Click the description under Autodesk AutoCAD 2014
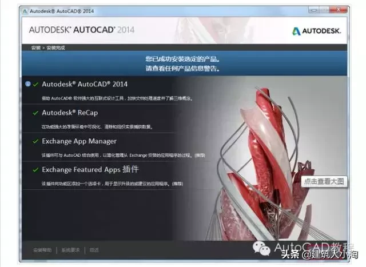Screen dimensions: 366x267 (117, 98)
